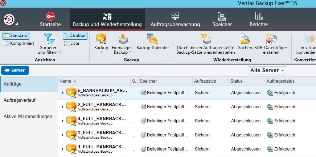Click the Status column header
The image size is (316, 157).
247,81
